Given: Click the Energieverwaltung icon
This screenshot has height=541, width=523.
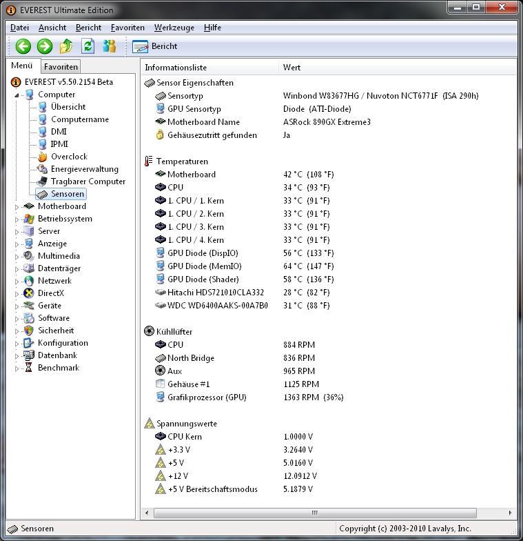Looking at the screenshot, I should pos(43,169).
